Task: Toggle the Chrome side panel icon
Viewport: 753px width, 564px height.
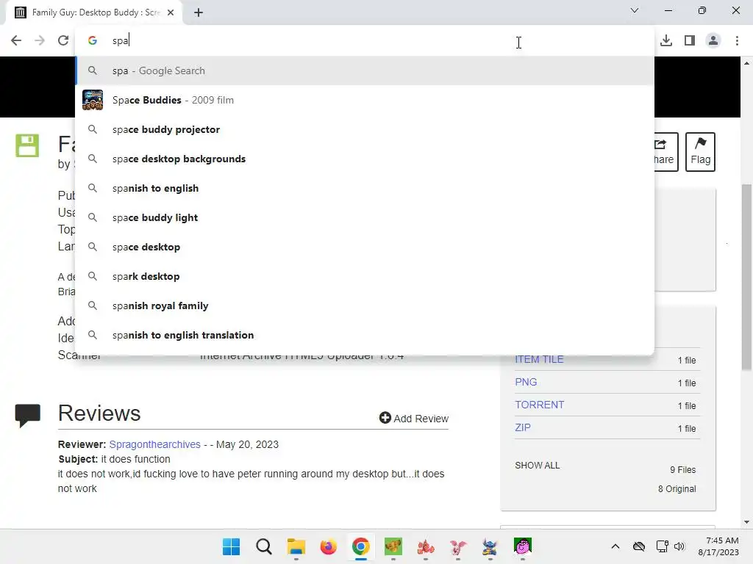Action: 690,40
